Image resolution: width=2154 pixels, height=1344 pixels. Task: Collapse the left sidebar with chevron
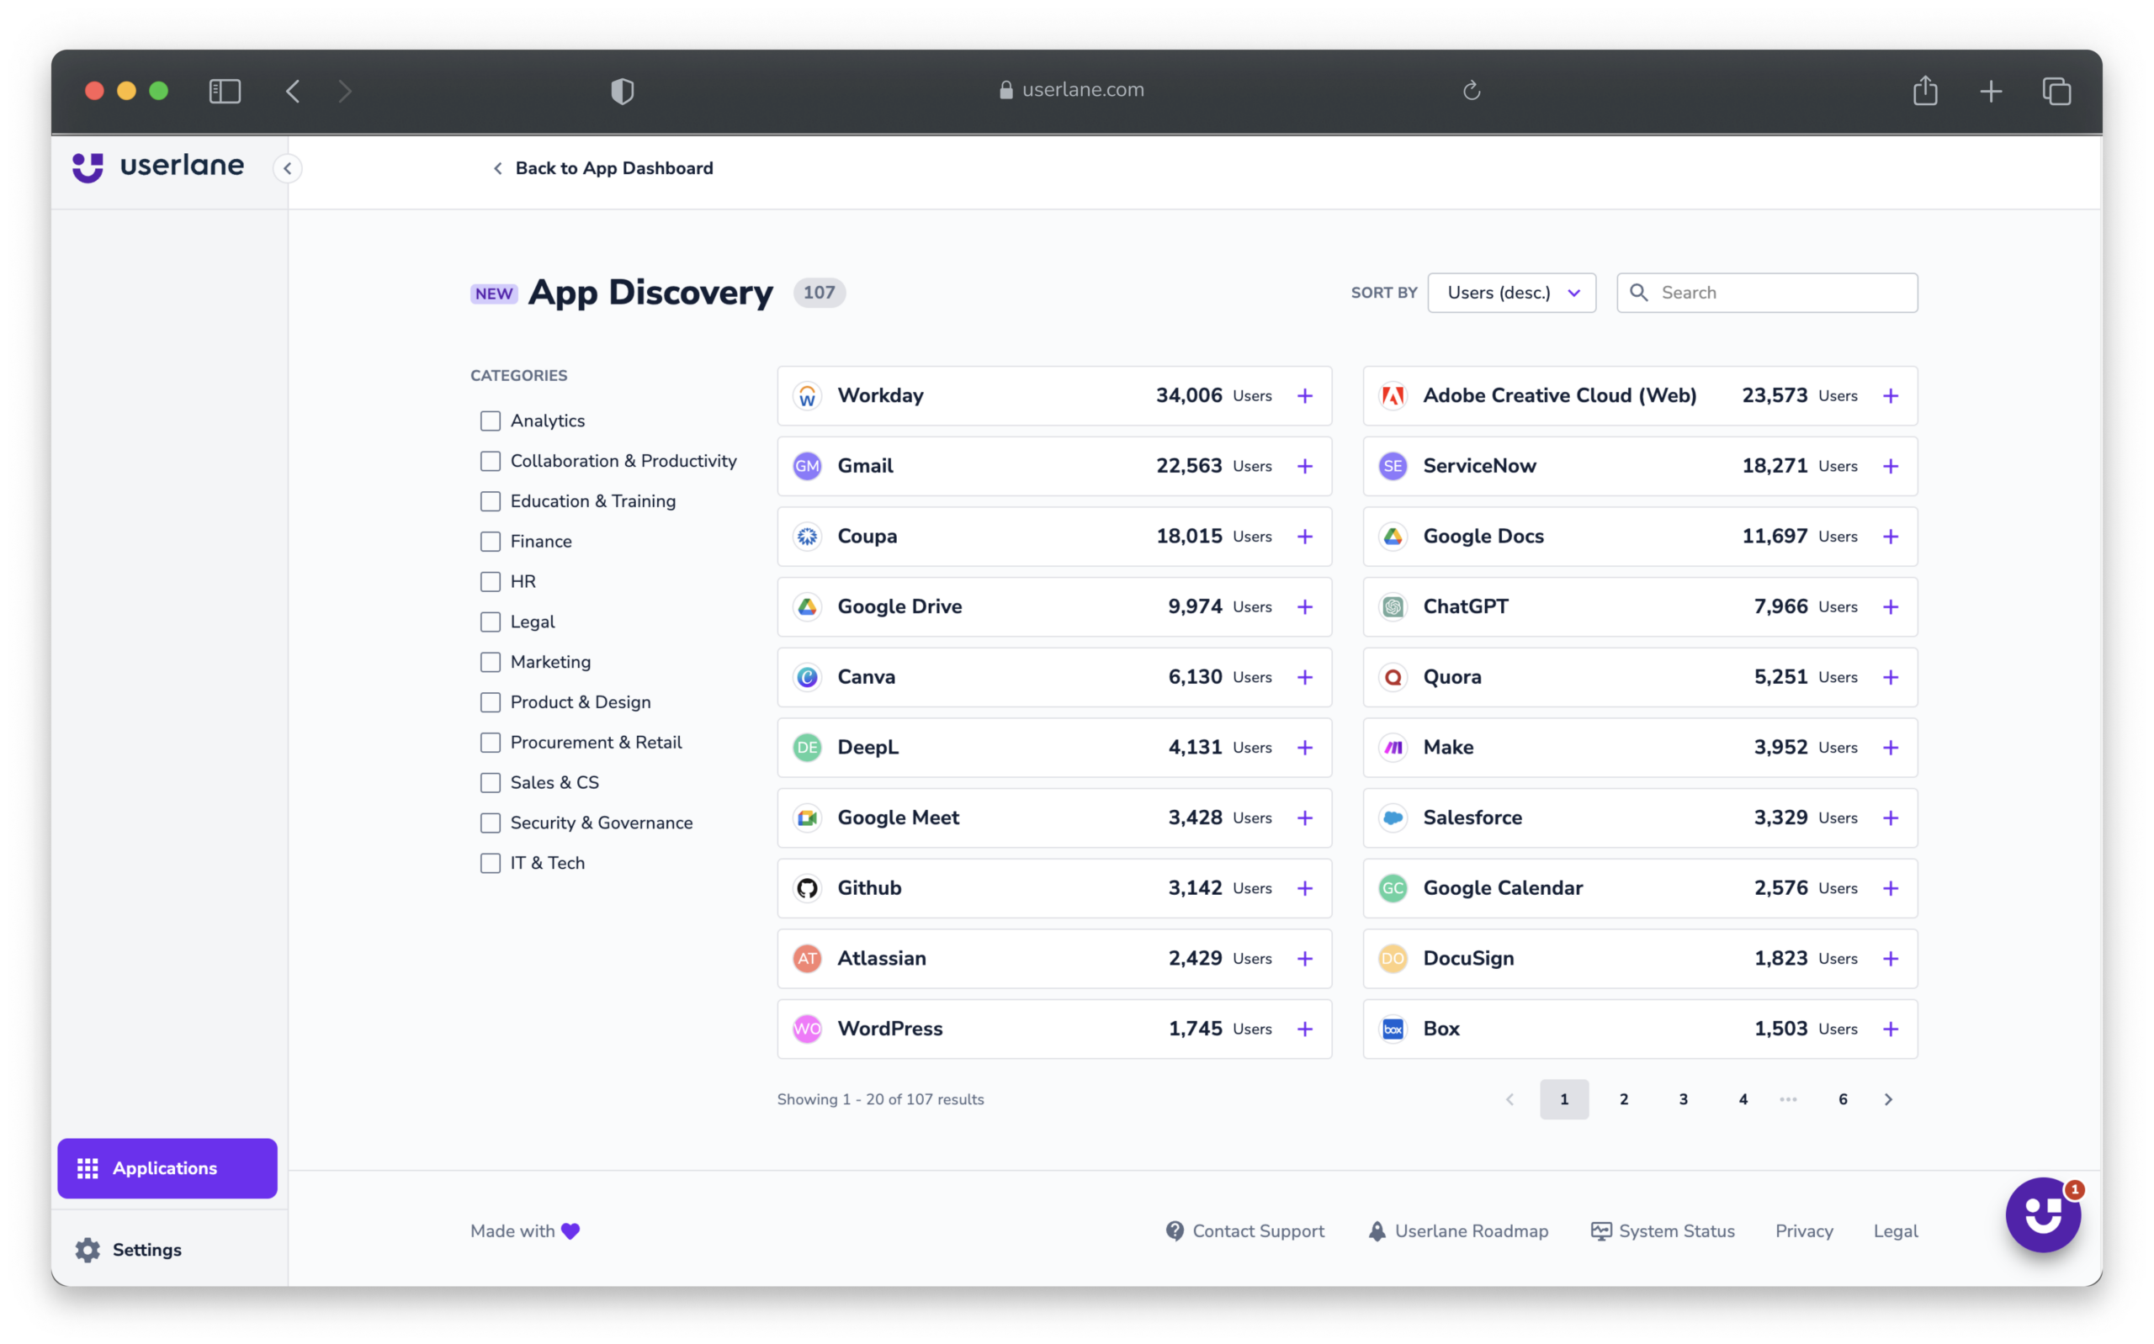287,168
